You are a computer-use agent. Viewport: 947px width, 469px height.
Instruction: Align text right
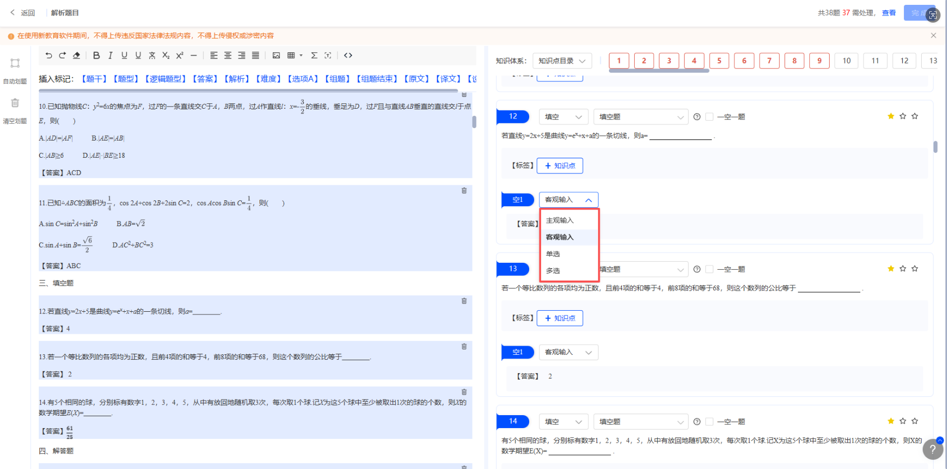(242, 55)
